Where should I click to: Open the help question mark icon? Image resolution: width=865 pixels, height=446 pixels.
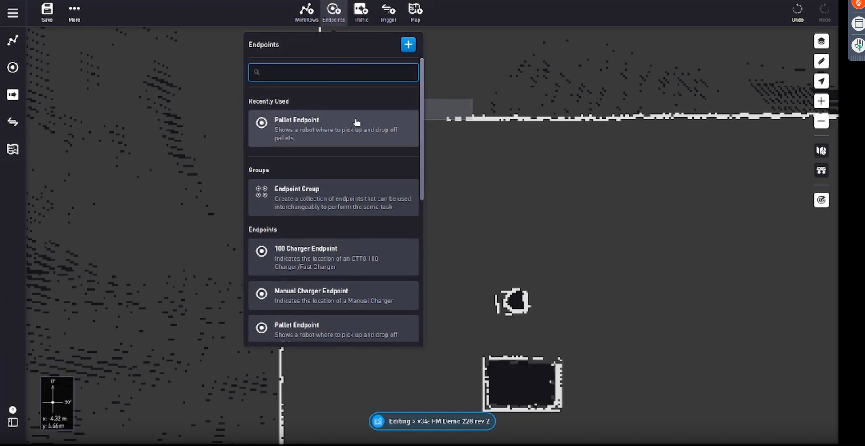(13, 410)
